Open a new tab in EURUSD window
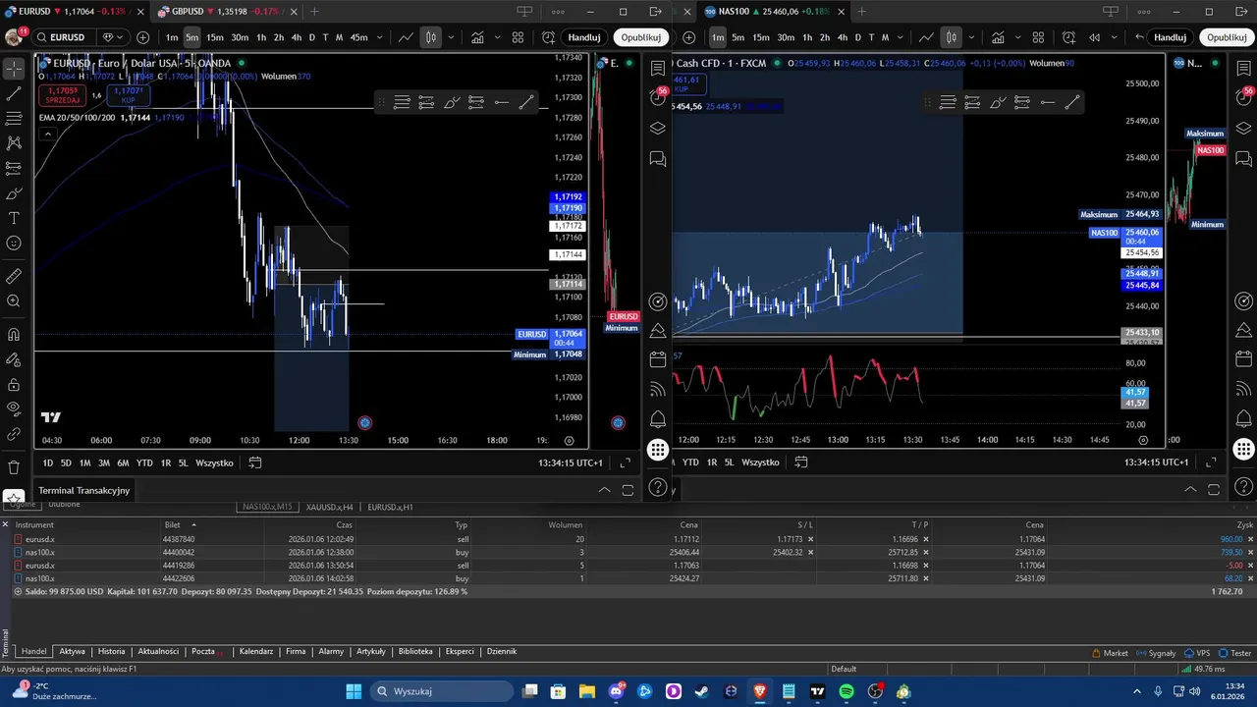Viewport: 1257px width, 707px height. pos(314,12)
